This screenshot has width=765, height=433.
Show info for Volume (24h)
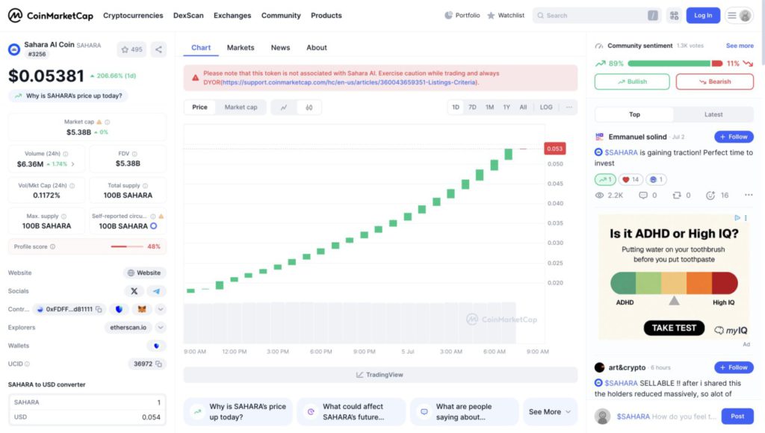[x=66, y=154]
